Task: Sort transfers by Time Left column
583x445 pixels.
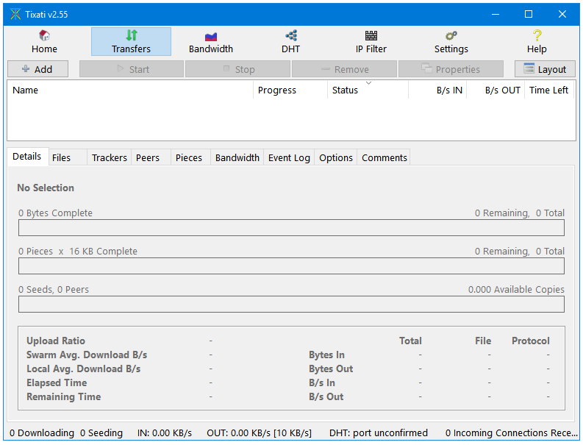Action: click(548, 90)
